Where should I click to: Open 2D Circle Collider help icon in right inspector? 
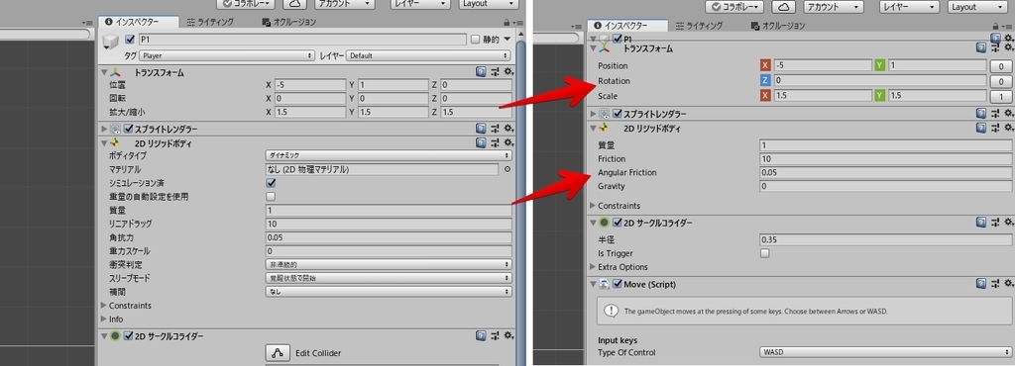tap(981, 223)
